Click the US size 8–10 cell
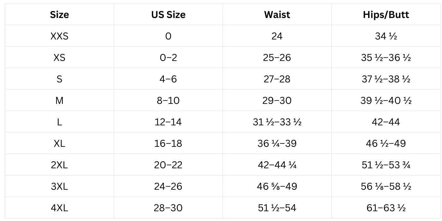Image resolution: width=442 pixels, height=221 pixels. pyautogui.click(x=168, y=100)
